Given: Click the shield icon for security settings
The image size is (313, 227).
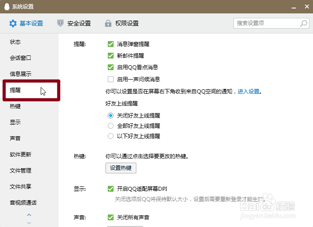Looking at the screenshot, I should (x=60, y=23).
